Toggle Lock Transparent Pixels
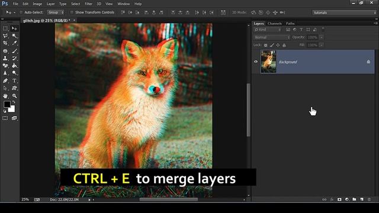Viewport: 379px width, 213px height. 266,45
